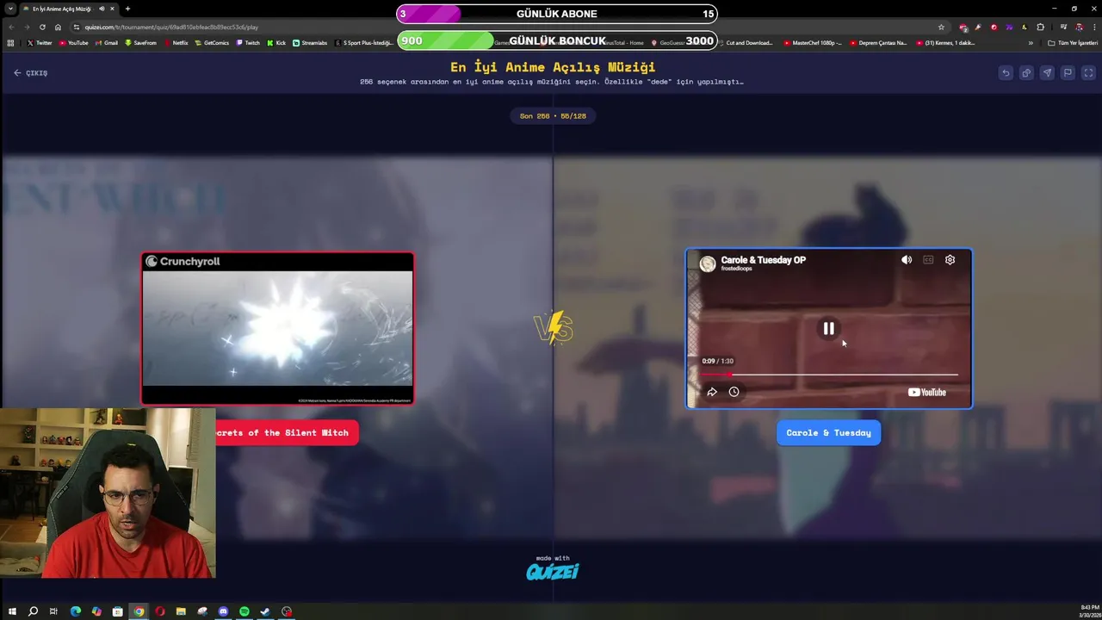The height and width of the screenshot is (620, 1102).
Task: Open Opera browser from taskbar
Action: tap(160, 611)
